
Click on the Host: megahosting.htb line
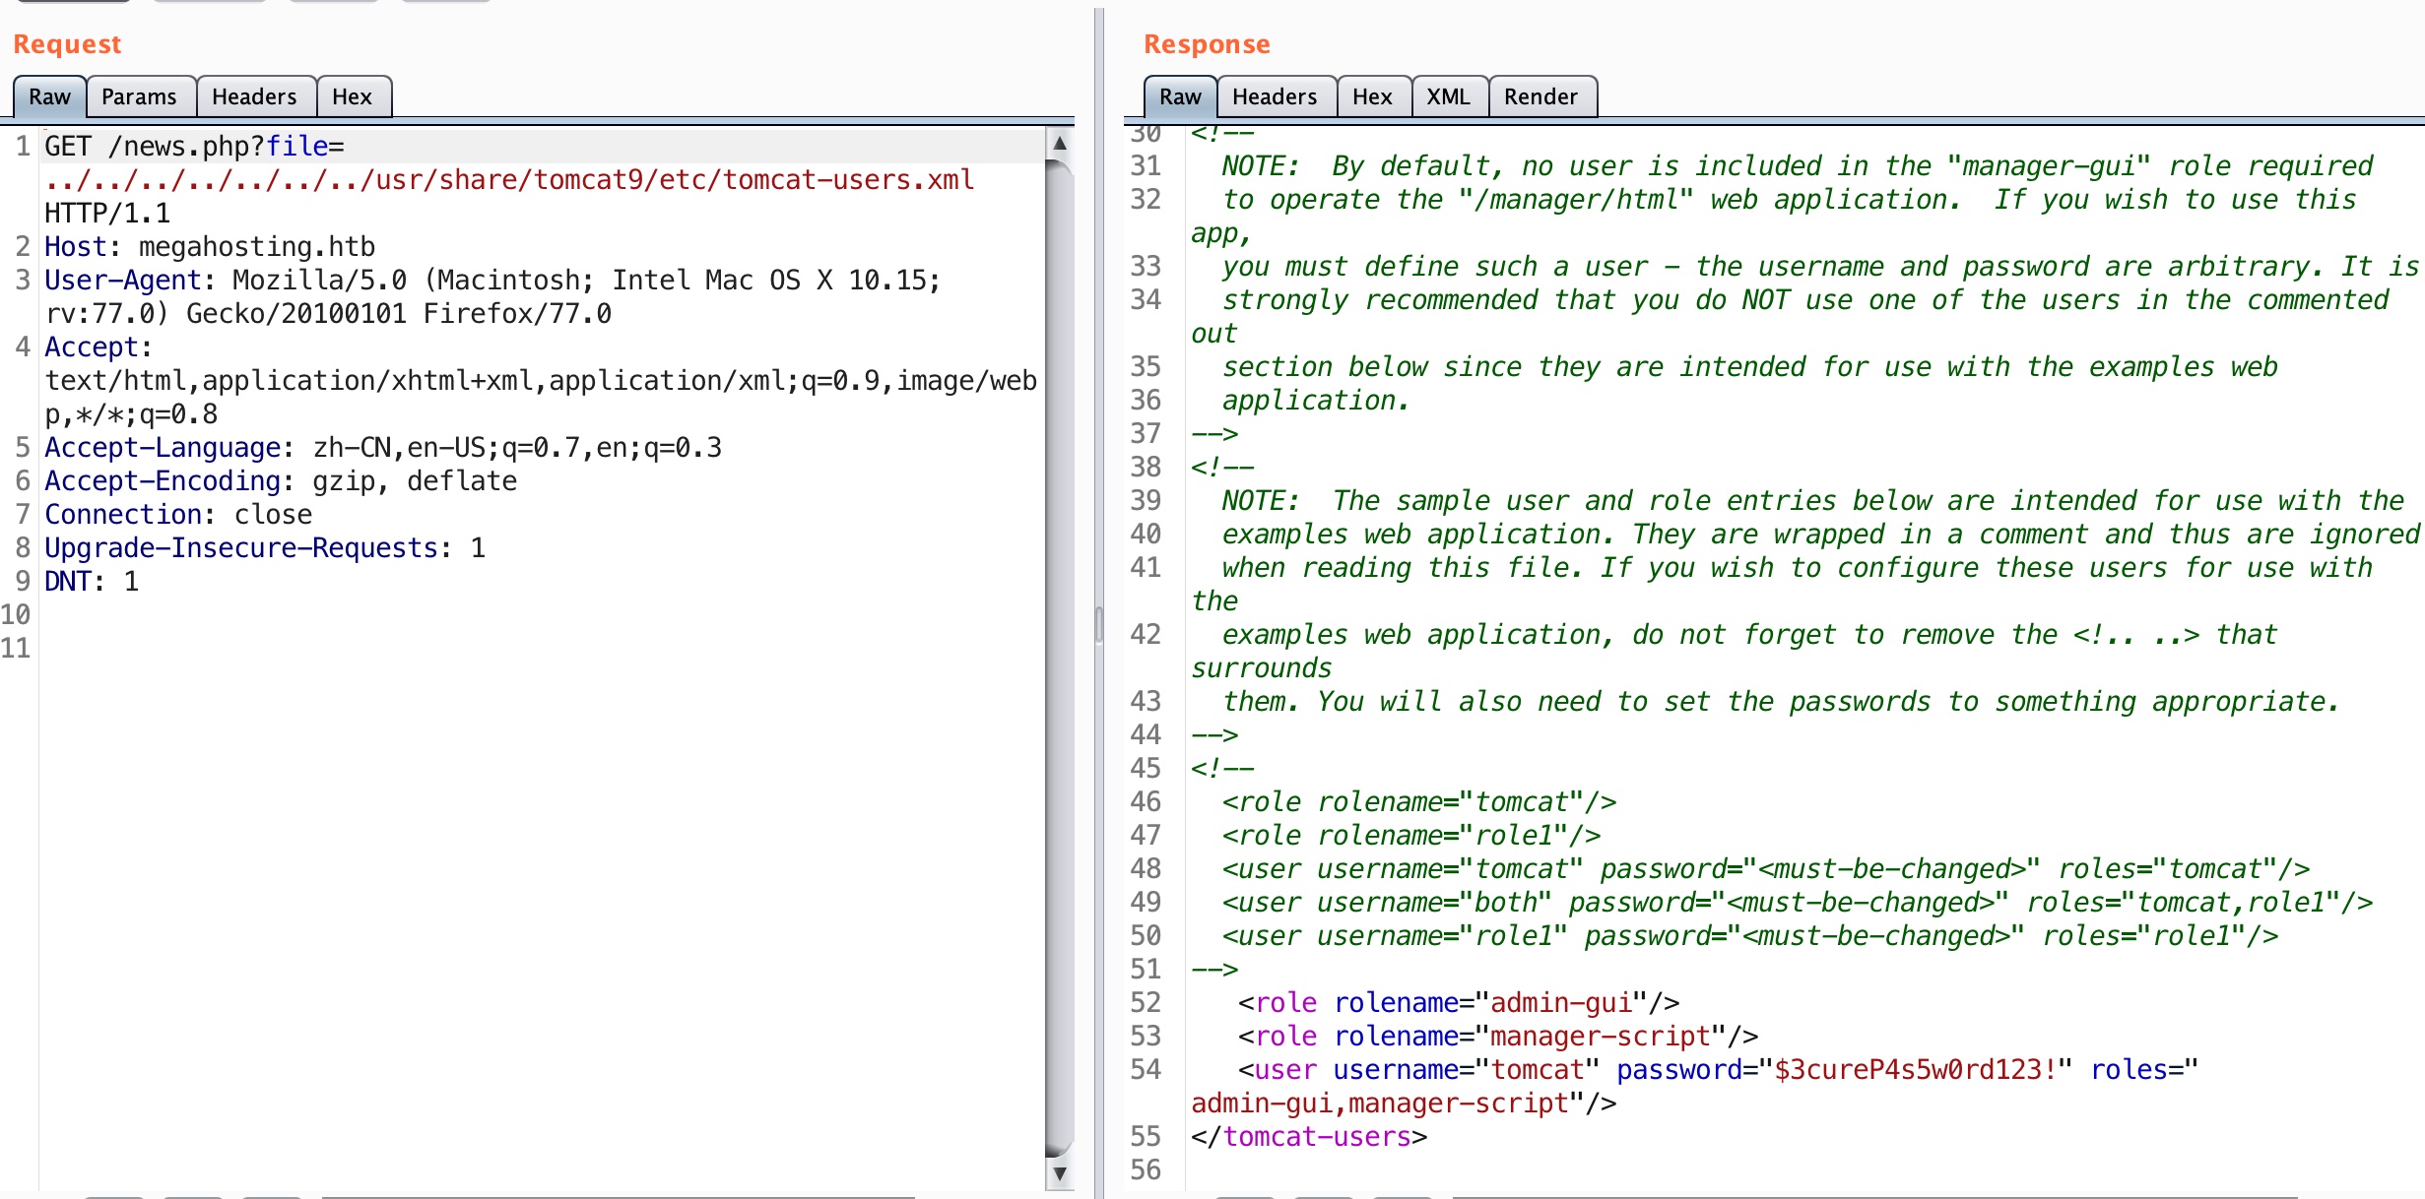tap(209, 247)
